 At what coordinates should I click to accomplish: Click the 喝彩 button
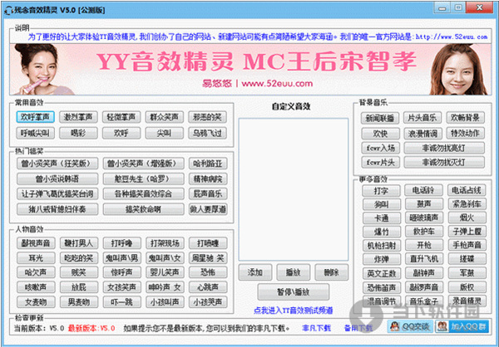78,133
